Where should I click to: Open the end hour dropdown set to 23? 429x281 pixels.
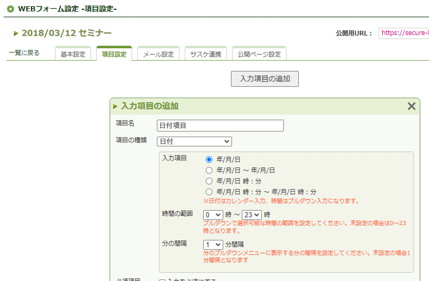(252, 215)
